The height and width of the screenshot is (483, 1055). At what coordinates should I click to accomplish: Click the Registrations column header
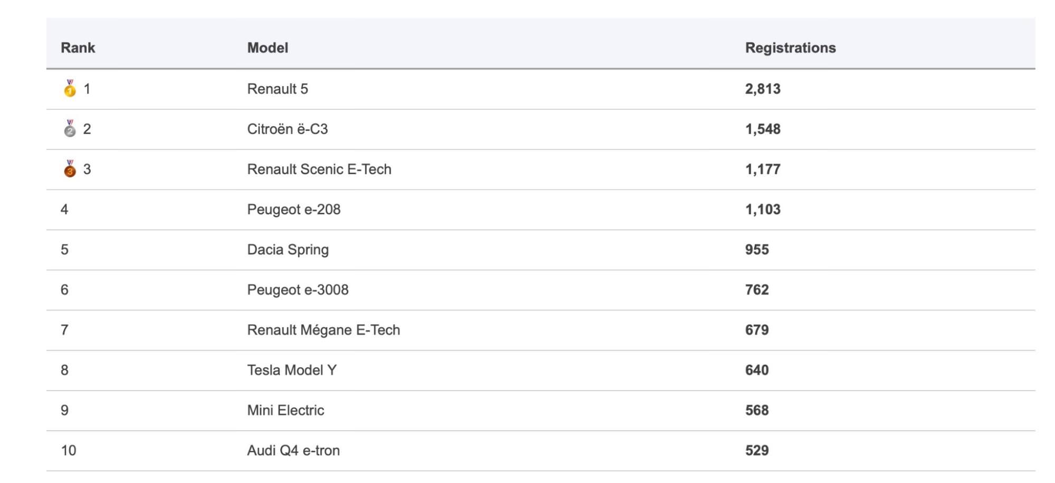point(790,48)
